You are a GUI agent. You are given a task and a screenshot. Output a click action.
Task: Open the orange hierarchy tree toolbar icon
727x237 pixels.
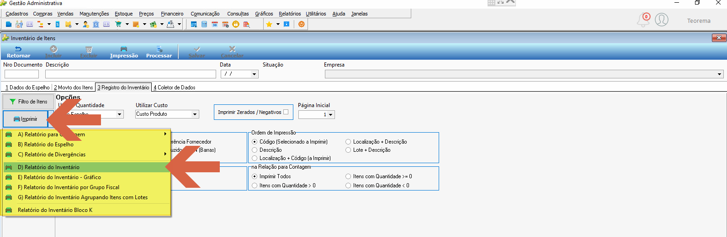[x=40, y=24]
